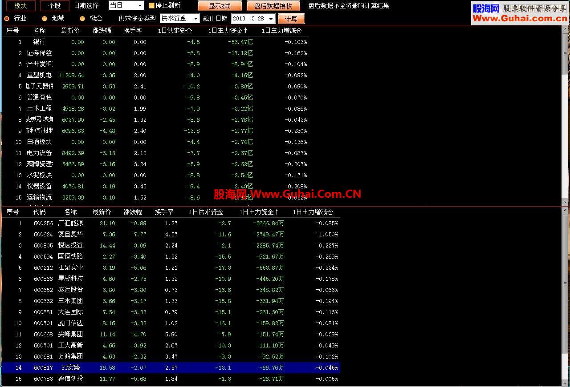Image resolution: width=570 pixels, height=387 pixels.
Task: Click the 计算 button
Action: tap(291, 19)
